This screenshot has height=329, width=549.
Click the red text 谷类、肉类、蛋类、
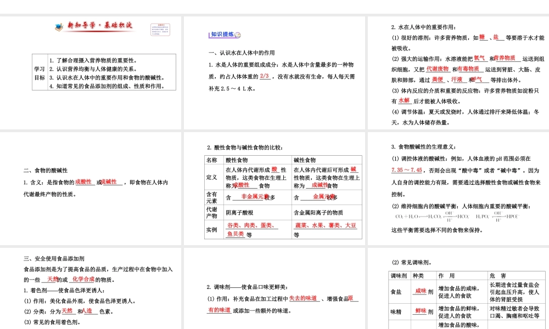[x=252, y=225]
